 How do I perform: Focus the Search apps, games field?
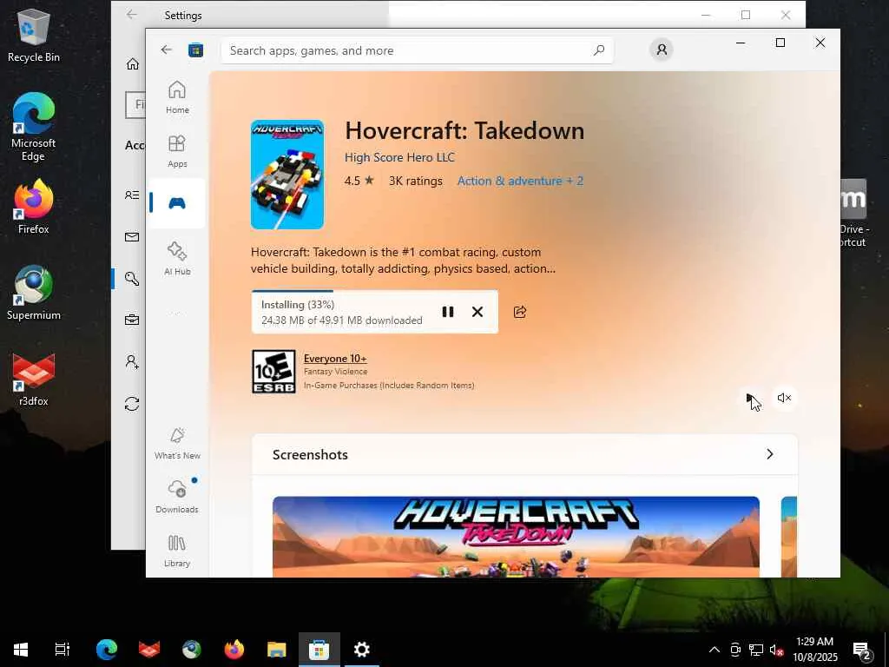point(418,50)
